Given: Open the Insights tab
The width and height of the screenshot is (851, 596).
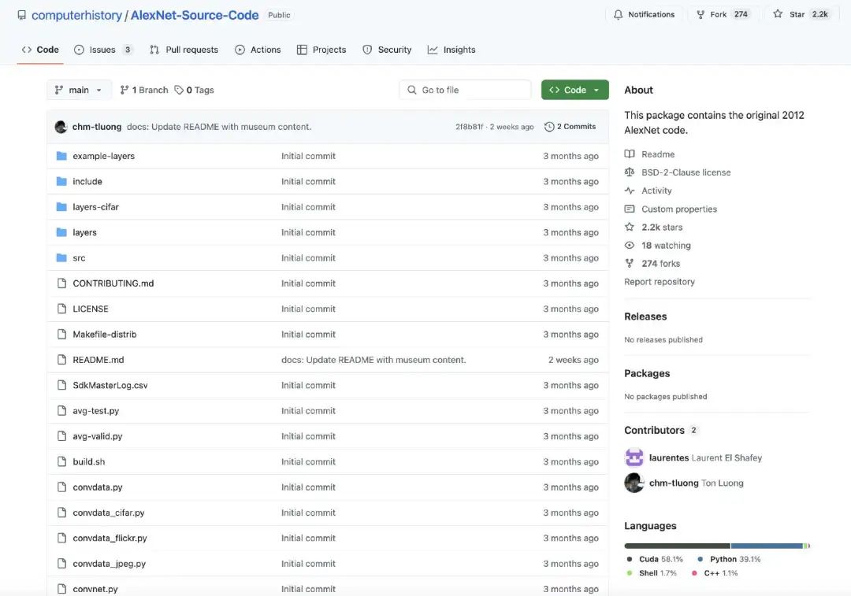Looking at the screenshot, I should coord(452,50).
